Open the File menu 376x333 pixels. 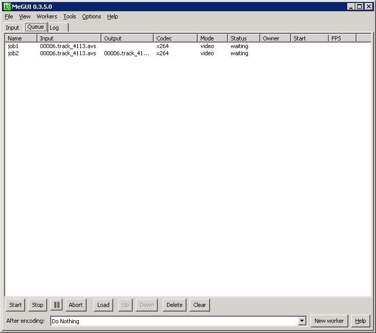pos(9,16)
